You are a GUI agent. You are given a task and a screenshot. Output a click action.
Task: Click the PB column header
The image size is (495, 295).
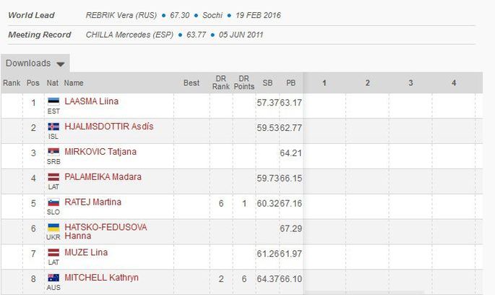click(x=290, y=82)
